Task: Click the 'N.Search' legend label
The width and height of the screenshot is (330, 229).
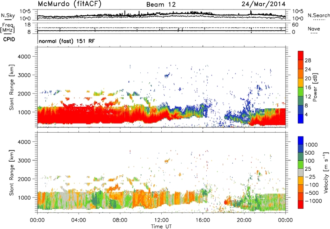Action: coord(319,15)
